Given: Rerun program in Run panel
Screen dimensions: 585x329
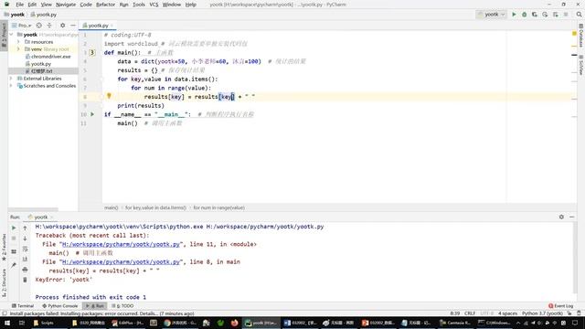Looking at the screenshot, I should [x=14, y=228].
